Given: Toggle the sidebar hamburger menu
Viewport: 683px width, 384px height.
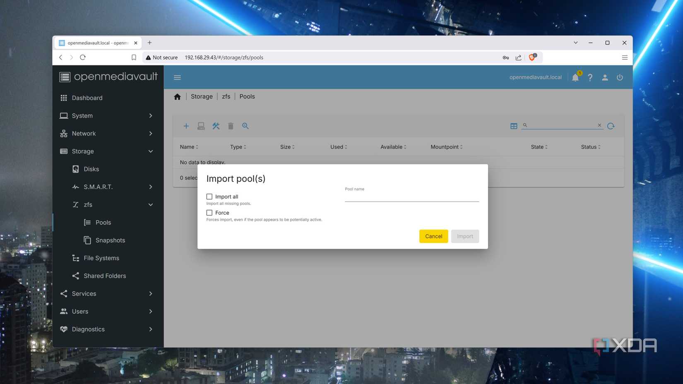Looking at the screenshot, I should (x=177, y=77).
